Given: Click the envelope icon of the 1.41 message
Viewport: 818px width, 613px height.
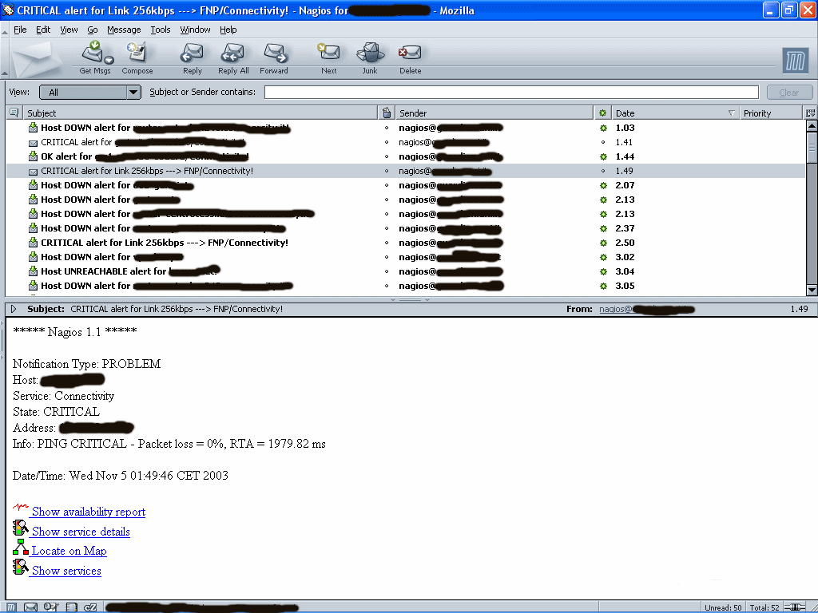Looking at the screenshot, I should coord(33,142).
